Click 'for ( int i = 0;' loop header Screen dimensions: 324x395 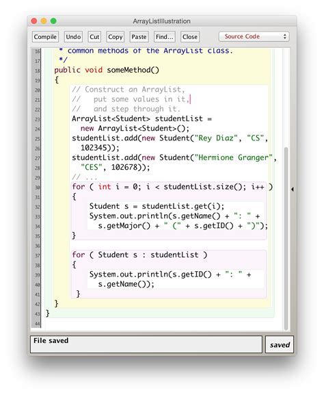107,187
